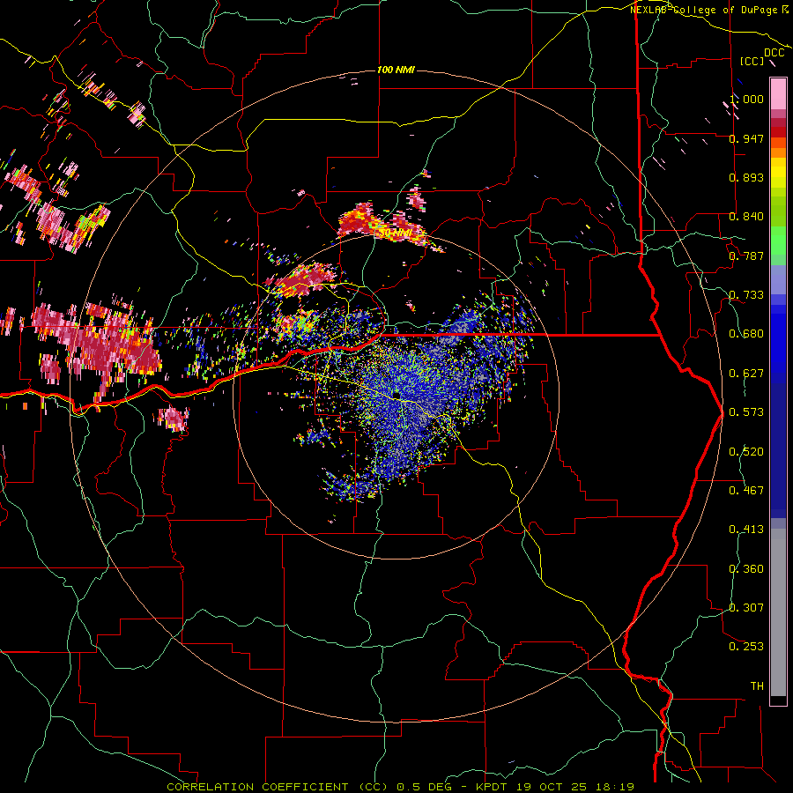793x793 pixels.
Task: Click the TH threshold label on the scale
Action: point(757,686)
